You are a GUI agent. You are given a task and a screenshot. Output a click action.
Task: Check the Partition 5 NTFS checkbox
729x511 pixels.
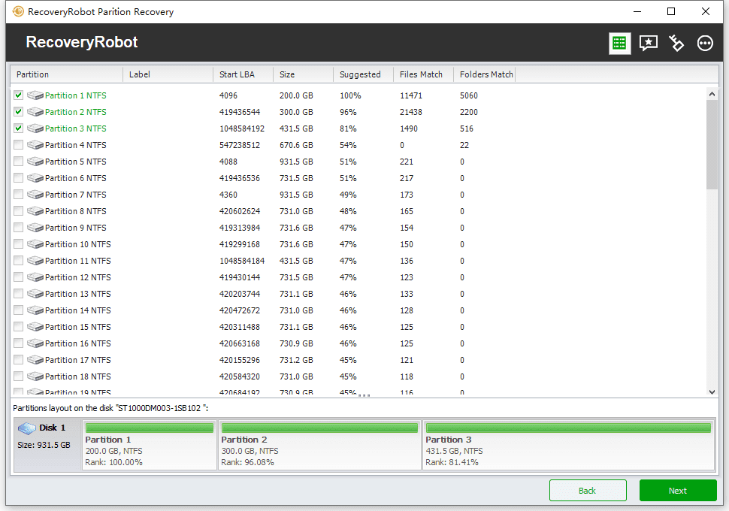click(x=18, y=161)
